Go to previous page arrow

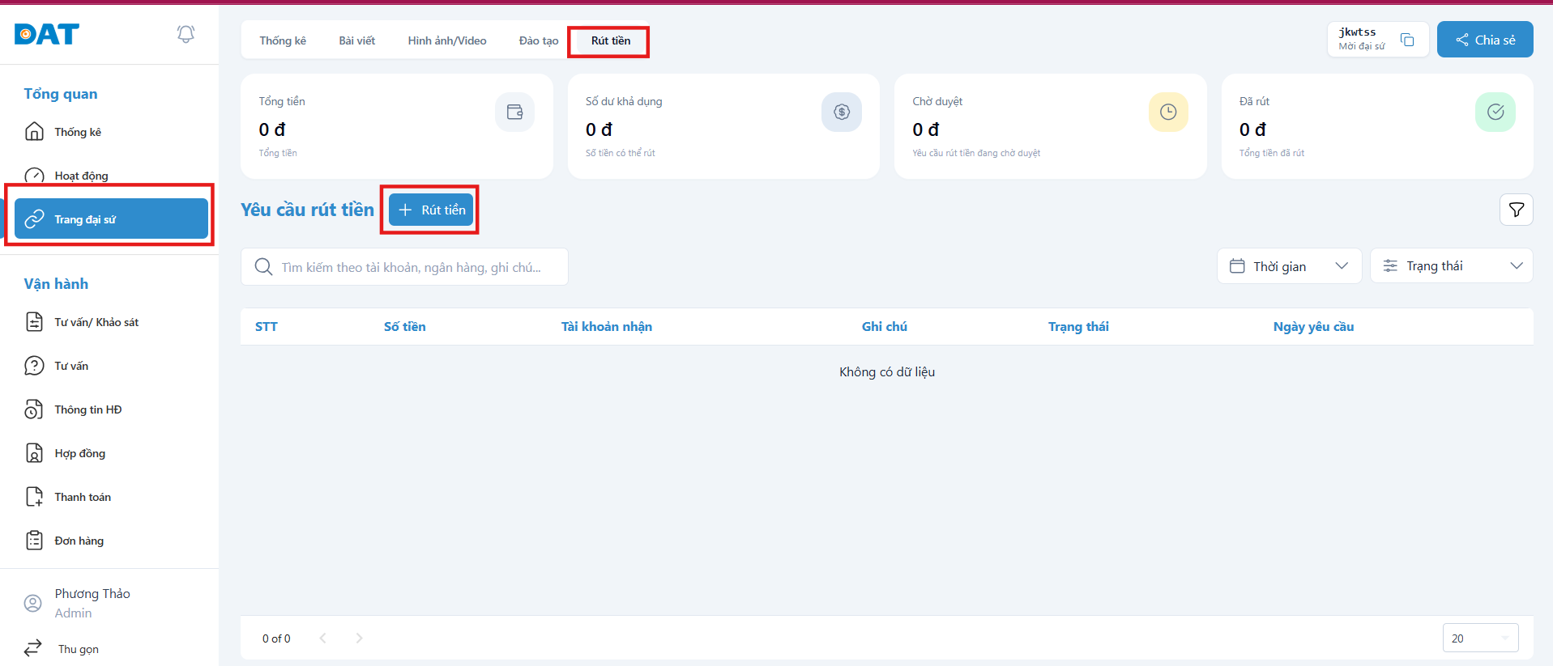point(322,638)
